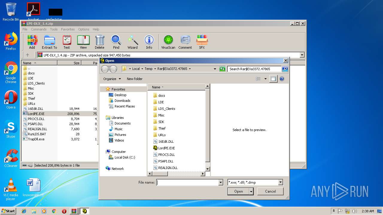
Task: Open the Tools menu
Action: [54, 29]
